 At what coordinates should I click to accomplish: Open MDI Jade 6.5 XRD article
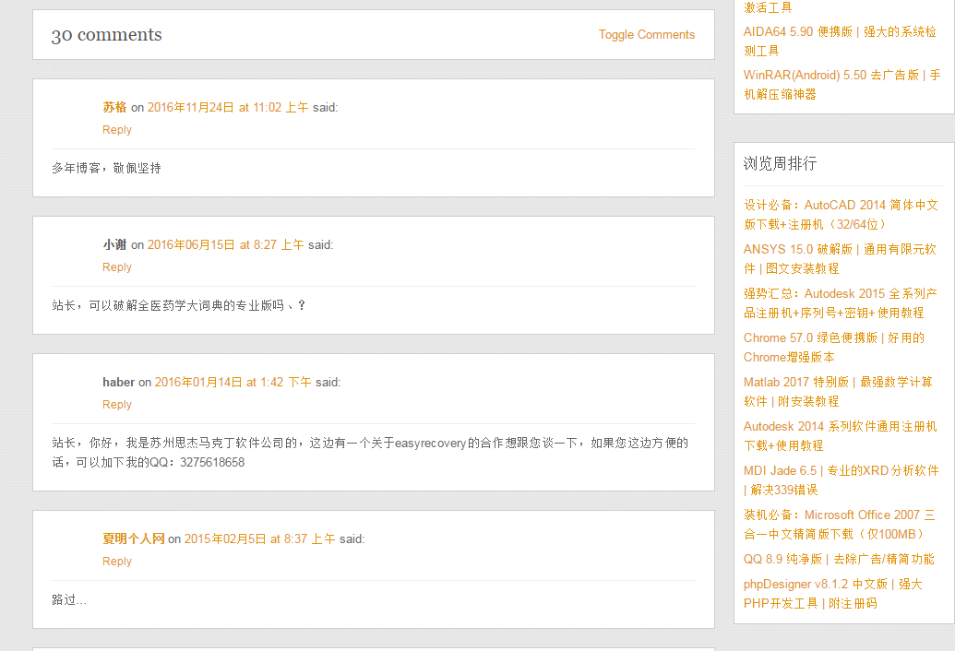point(842,480)
